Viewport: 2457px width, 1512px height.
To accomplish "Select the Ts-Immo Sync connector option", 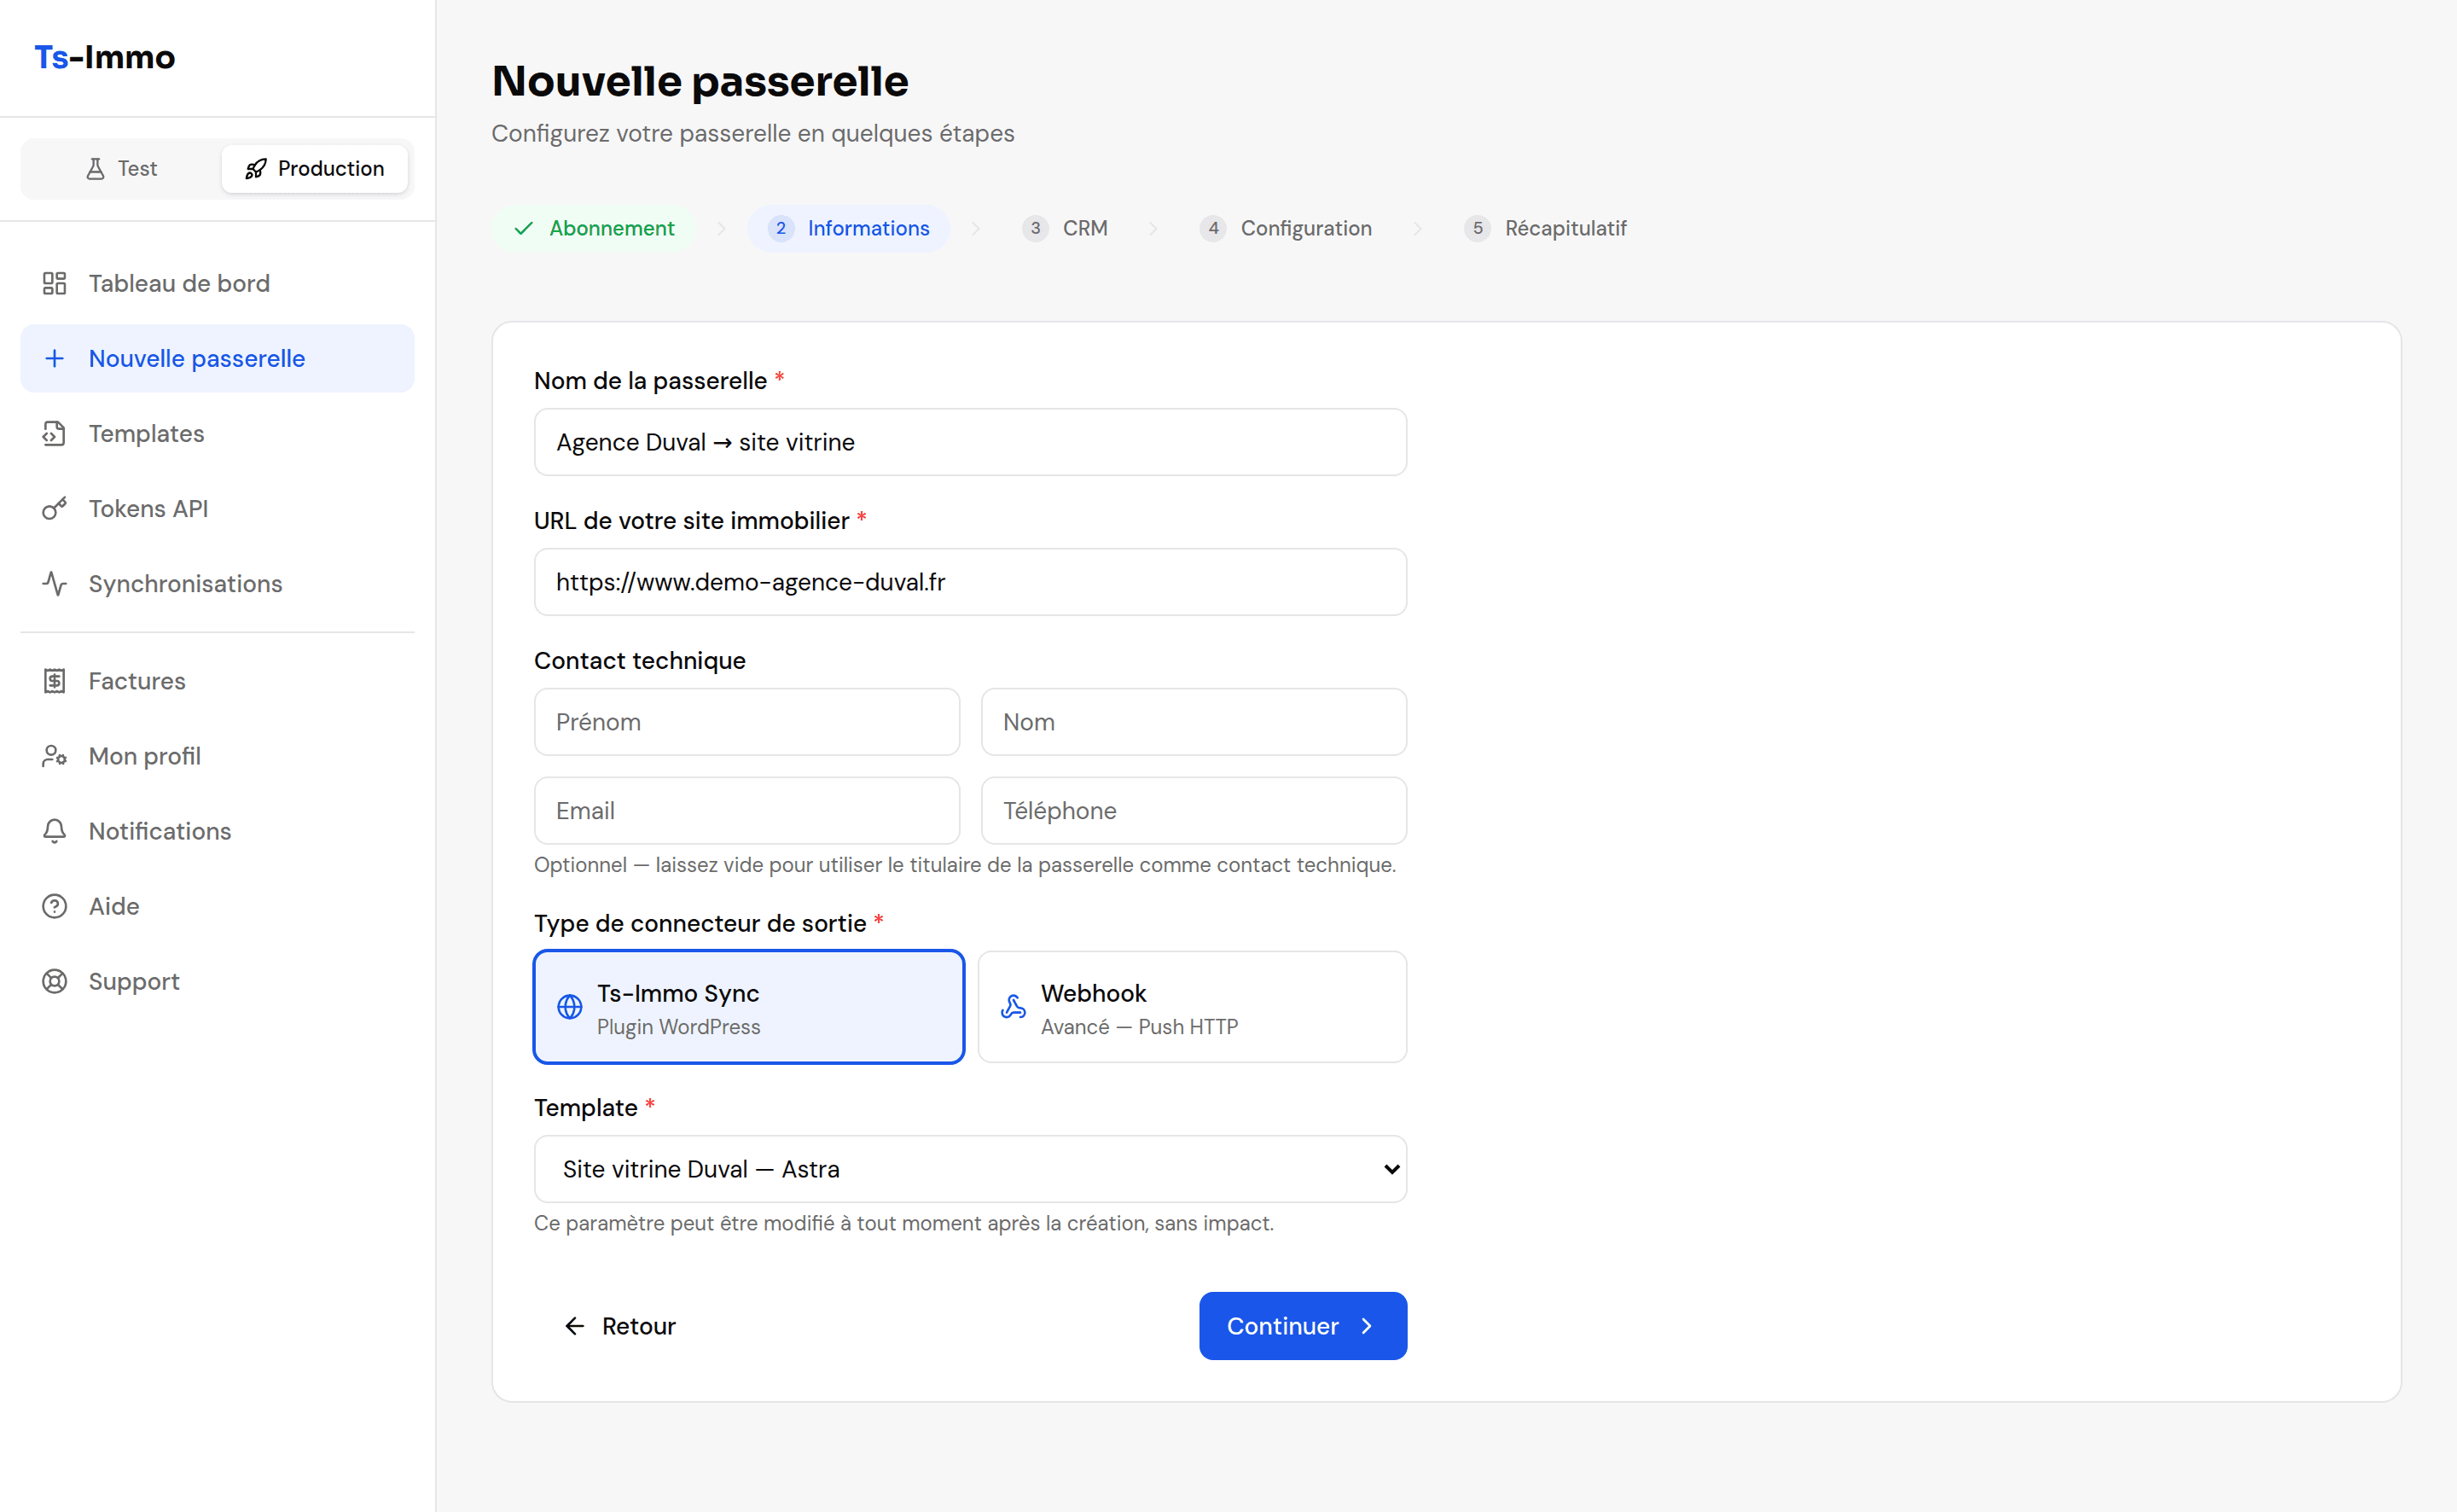I will click(x=749, y=1007).
